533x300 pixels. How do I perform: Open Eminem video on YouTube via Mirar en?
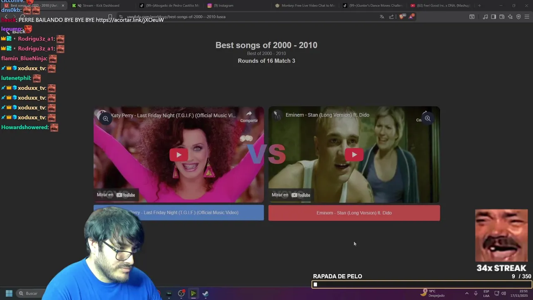pyautogui.click(x=291, y=195)
